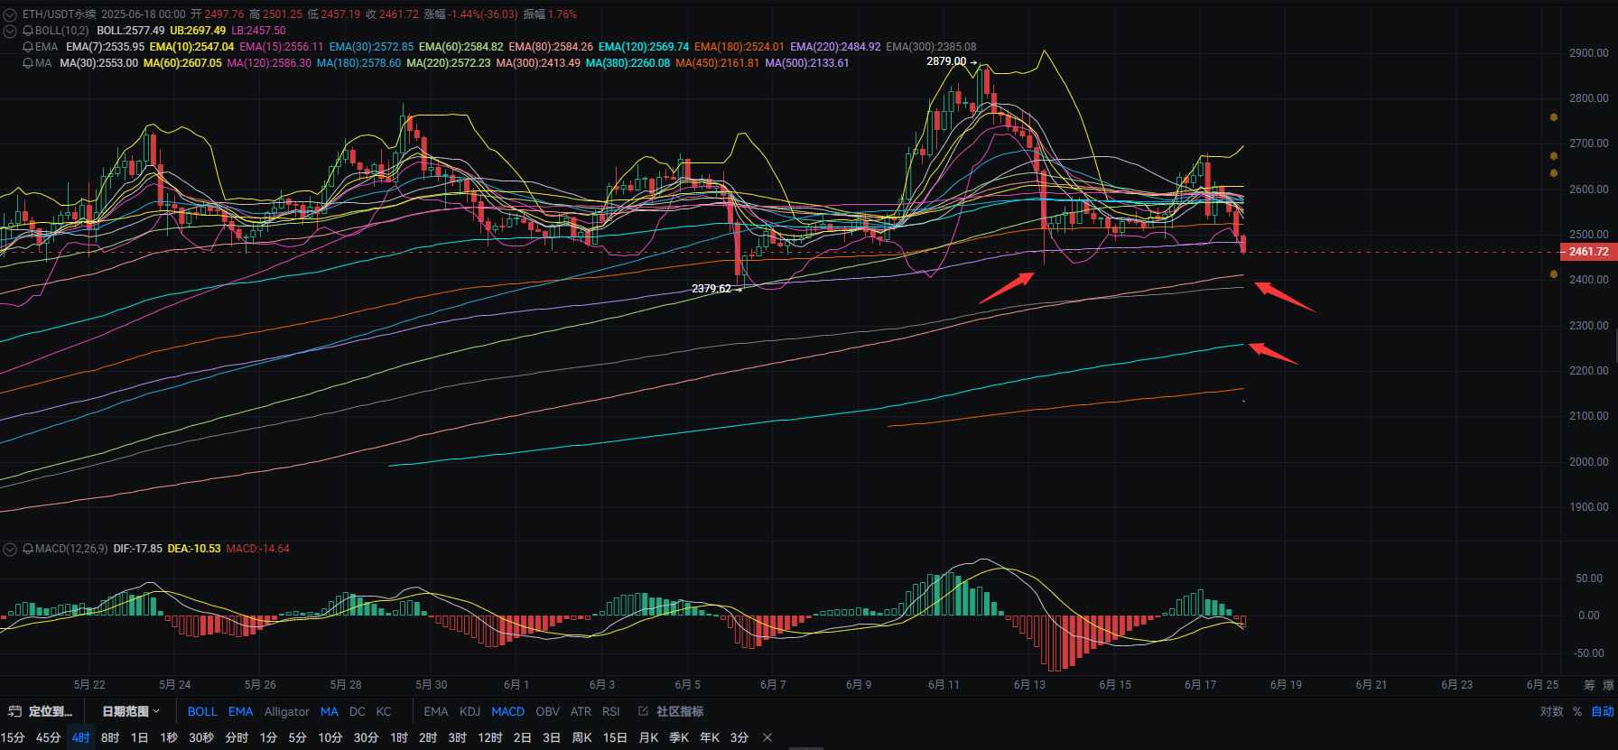Click the UB:2697.49 legend value
Screen dimensions: 1618x750
click(198, 31)
